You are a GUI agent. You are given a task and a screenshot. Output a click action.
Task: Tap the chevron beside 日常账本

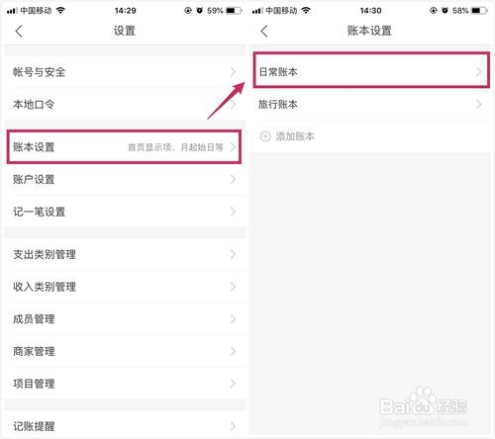479,71
